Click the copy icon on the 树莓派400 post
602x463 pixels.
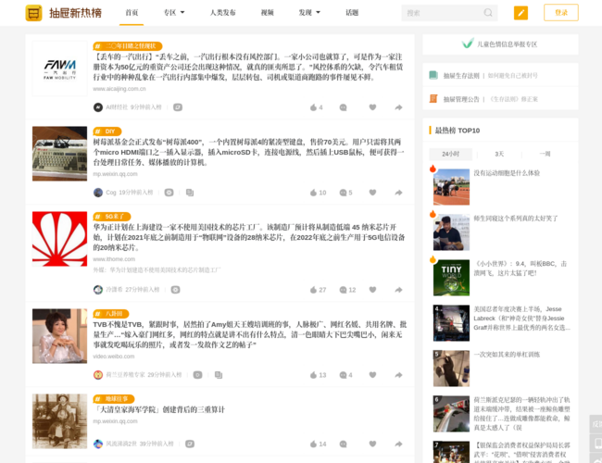click(190, 193)
